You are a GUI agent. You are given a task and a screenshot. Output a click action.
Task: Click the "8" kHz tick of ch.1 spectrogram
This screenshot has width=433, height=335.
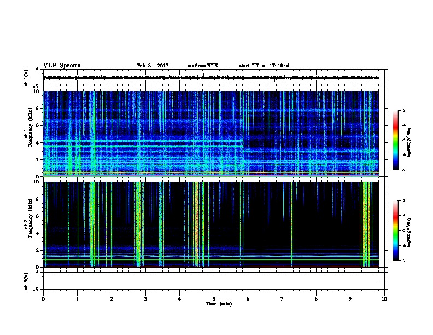[x=38, y=108]
